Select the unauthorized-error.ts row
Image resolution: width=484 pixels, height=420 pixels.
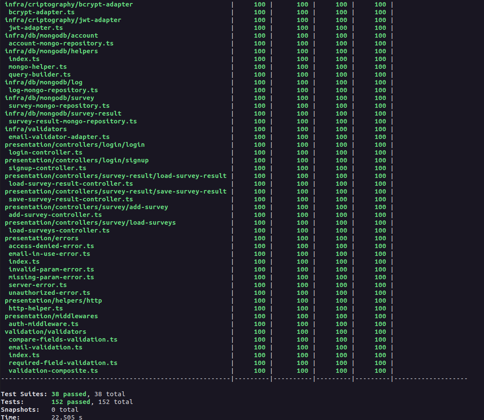point(49,293)
